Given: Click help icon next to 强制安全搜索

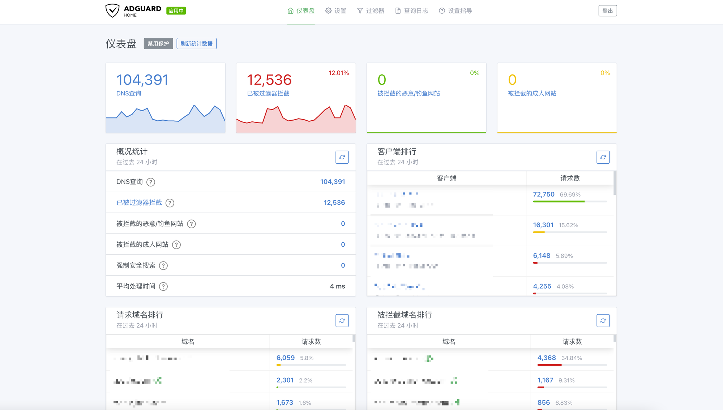Looking at the screenshot, I should pos(163,266).
